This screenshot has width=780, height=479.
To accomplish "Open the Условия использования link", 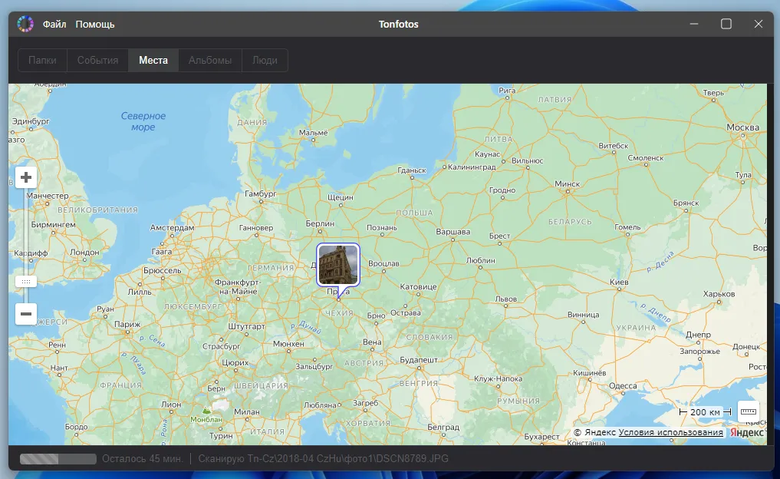I will (x=671, y=431).
